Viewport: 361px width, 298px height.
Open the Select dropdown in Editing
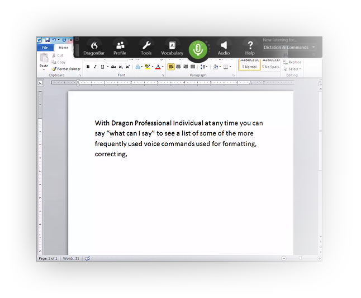point(292,69)
